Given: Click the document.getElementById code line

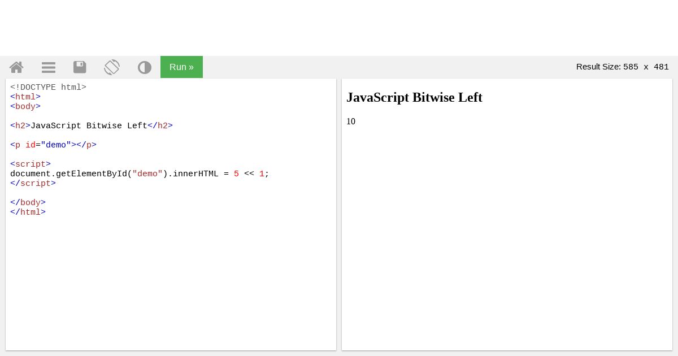Looking at the screenshot, I should [140, 174].
